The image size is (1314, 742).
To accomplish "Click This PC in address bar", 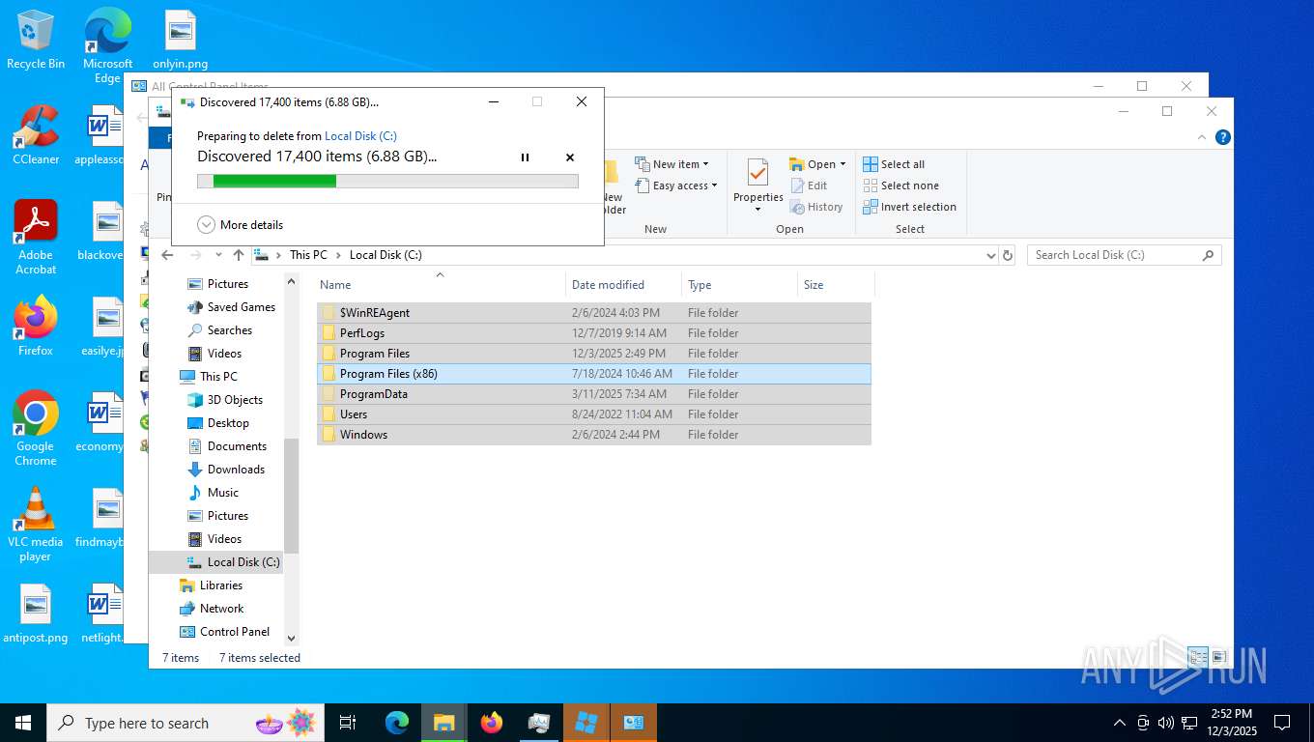I will click(308, 255).
